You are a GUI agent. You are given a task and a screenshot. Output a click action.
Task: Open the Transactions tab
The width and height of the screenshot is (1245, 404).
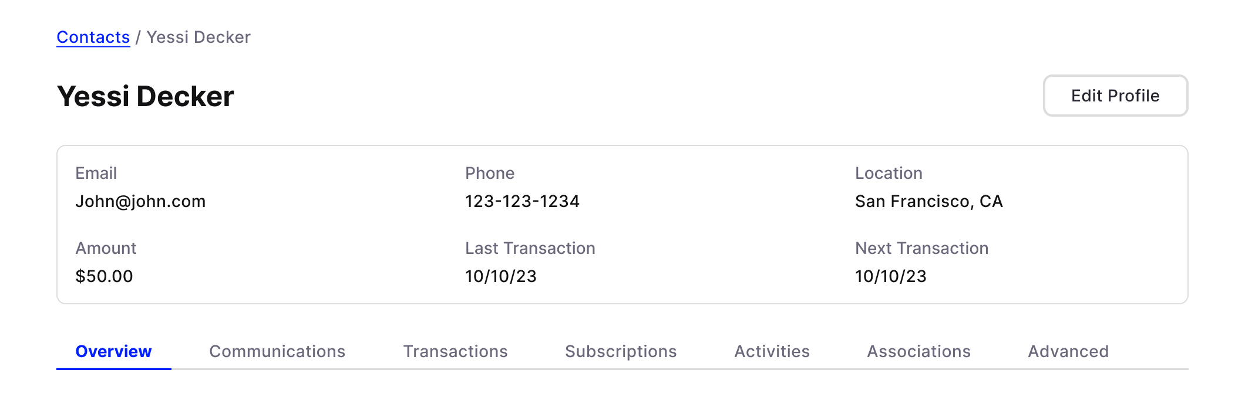click(455, 351)
